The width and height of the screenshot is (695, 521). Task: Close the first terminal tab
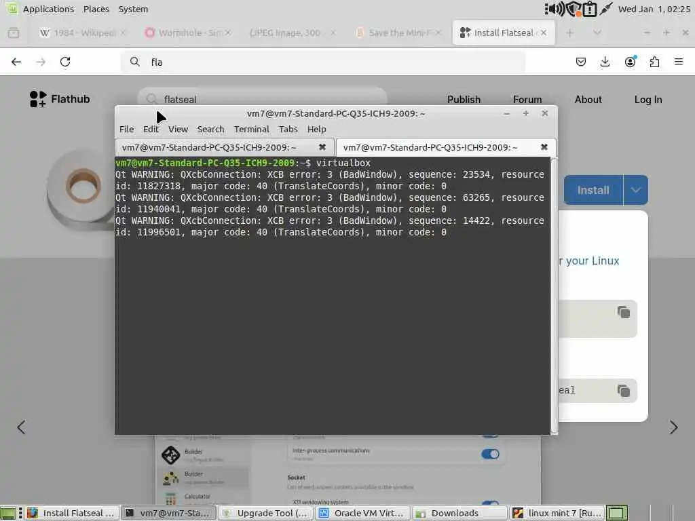point(322,147)
